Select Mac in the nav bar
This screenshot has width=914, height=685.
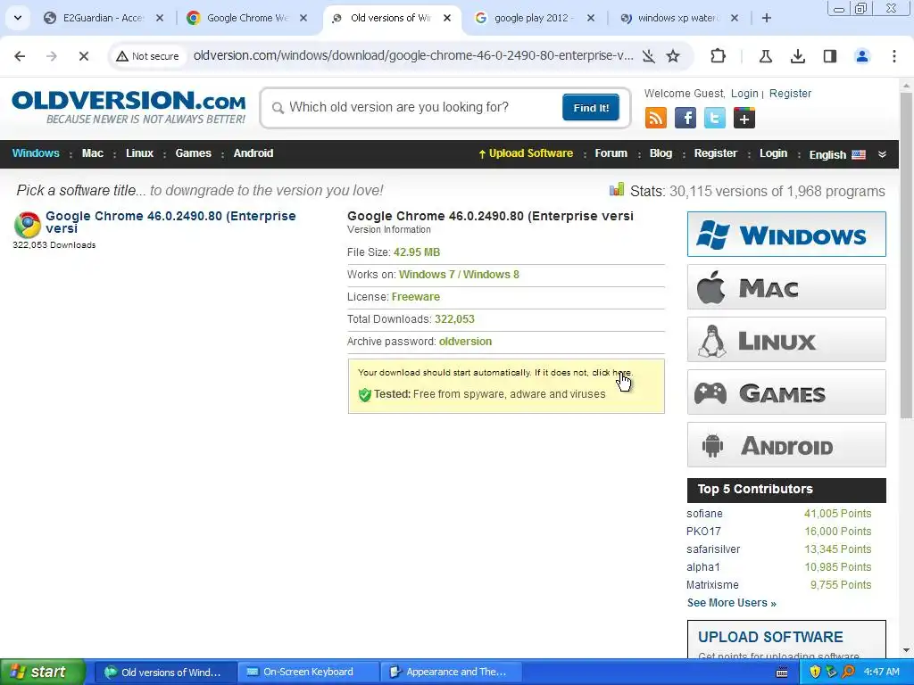pyautogui.click(x=92, y=153)
